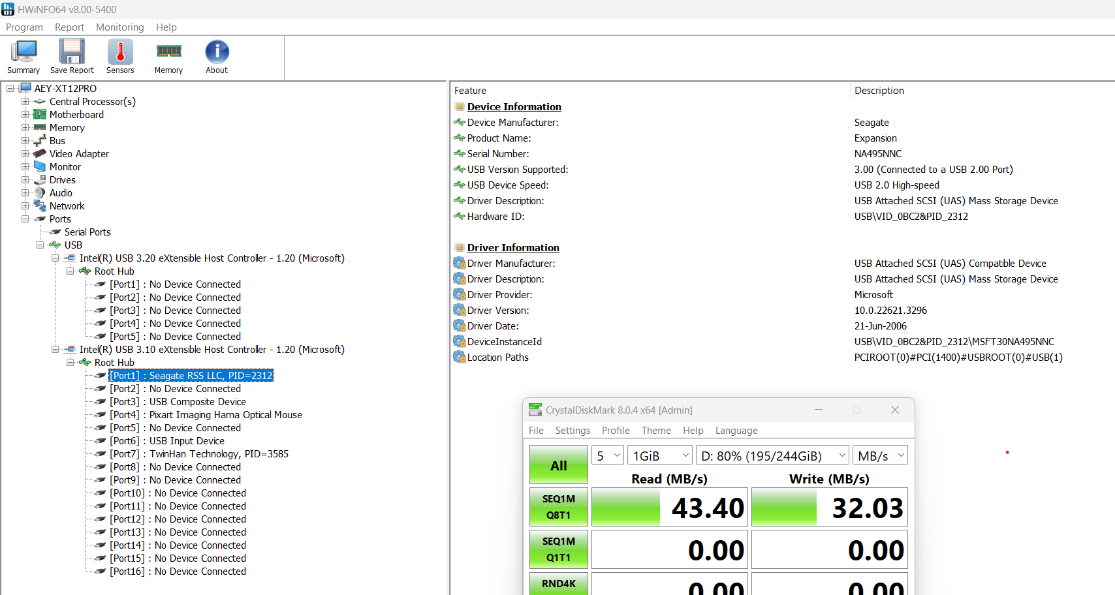Click the USB connector icon in tree

pyautogui.click(x=55, y=245)
